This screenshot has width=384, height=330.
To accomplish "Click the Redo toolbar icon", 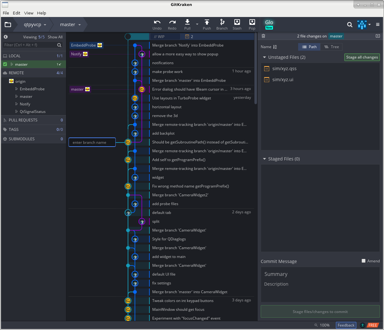I will tap(172, 22).
